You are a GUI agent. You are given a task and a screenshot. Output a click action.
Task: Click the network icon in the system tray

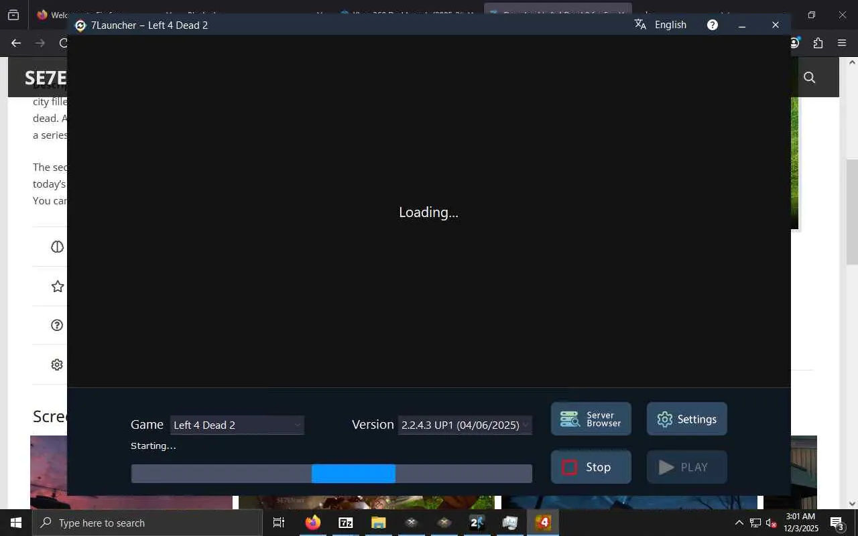coord(755,523)
